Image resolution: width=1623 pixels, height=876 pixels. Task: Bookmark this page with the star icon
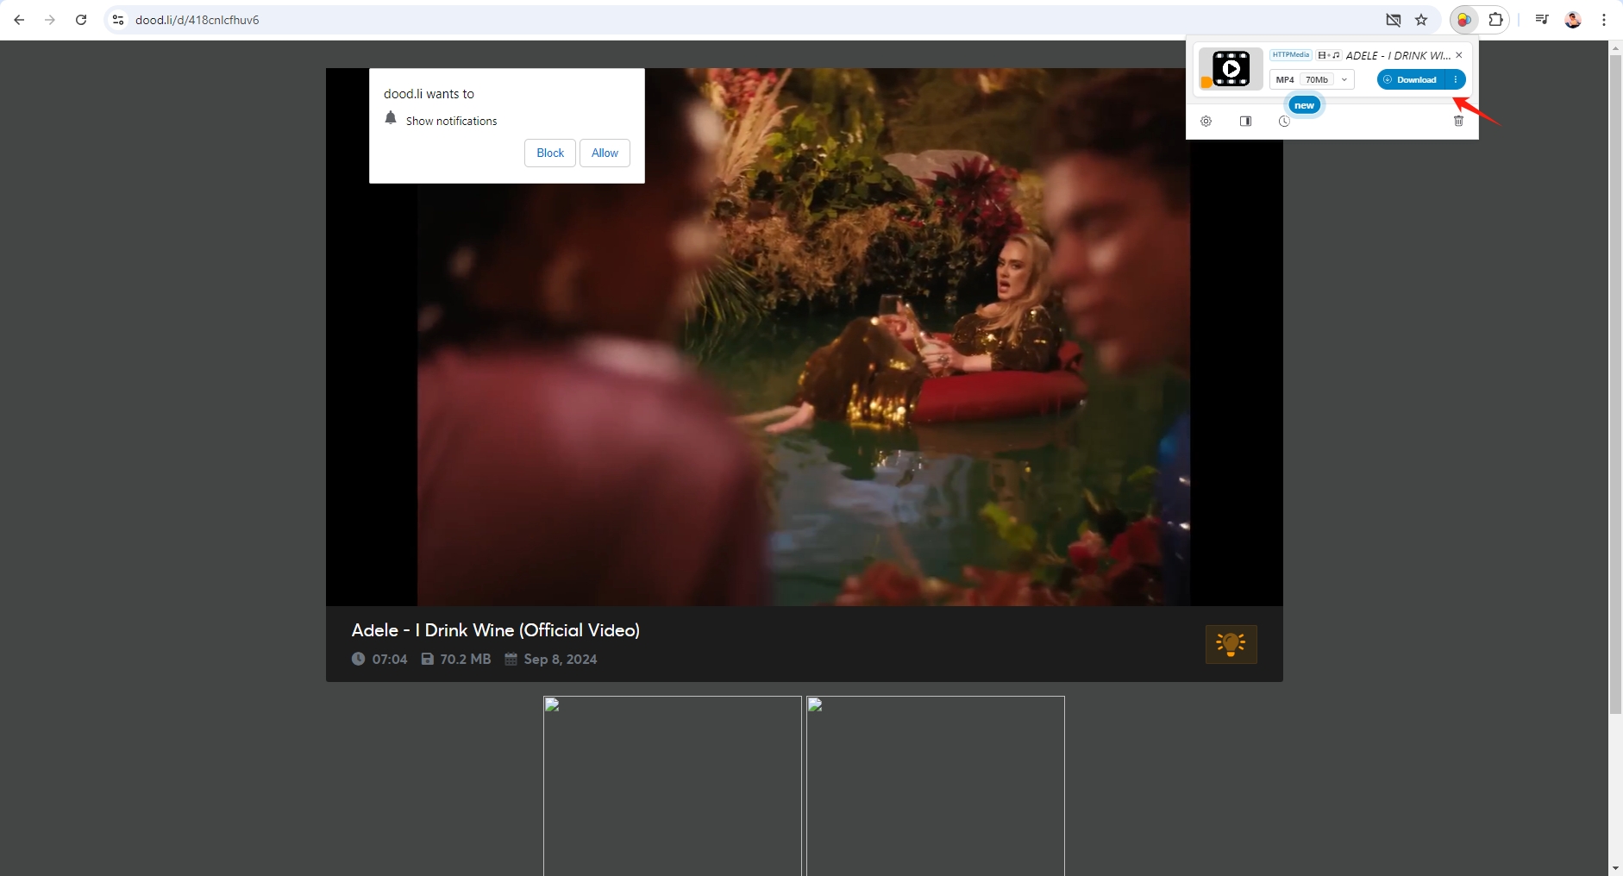1421,20
